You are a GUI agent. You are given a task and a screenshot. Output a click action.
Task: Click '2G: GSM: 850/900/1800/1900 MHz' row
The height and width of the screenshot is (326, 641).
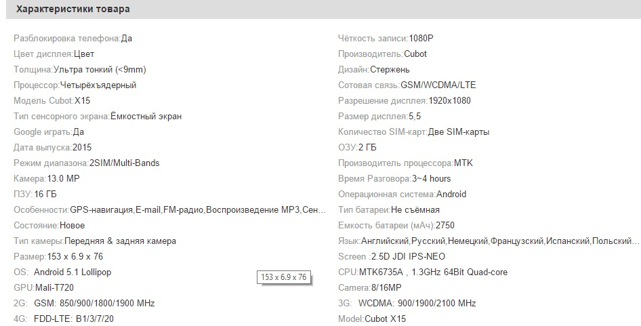[x=84, y=303]
